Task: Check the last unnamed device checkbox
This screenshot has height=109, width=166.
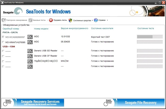Action: tap(3, 67)
